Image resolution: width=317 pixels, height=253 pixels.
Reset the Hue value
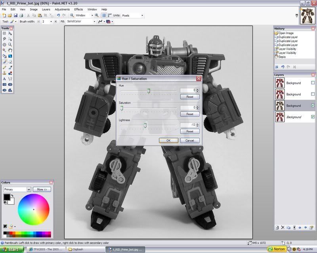coord(190,97)
